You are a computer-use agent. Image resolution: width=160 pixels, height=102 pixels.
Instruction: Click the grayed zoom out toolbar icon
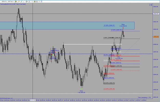point(24,2)
